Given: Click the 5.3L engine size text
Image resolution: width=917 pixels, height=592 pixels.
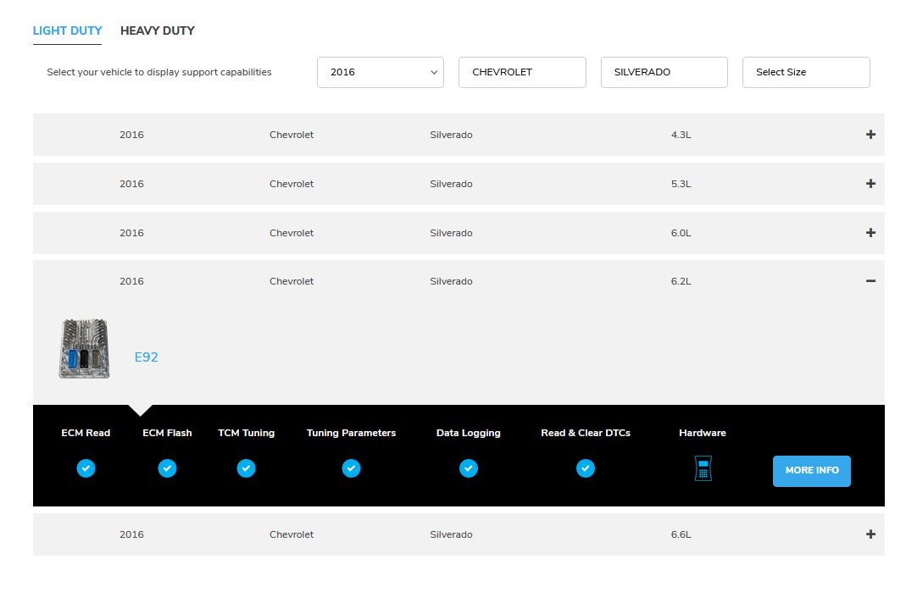Looking at the screenshot, I should tap(681, 184).
